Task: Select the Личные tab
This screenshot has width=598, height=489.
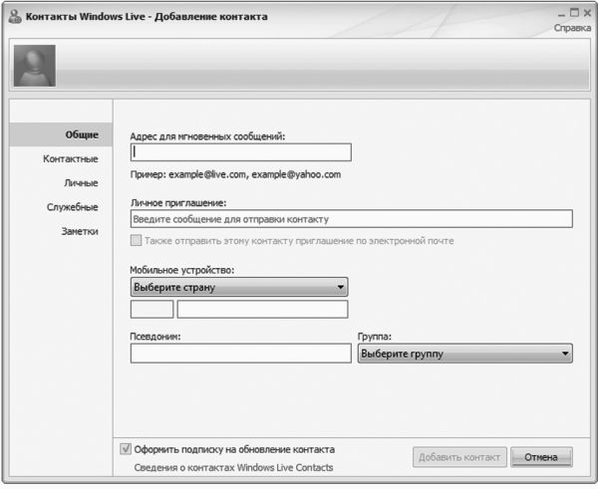Action: pos(81,183)
